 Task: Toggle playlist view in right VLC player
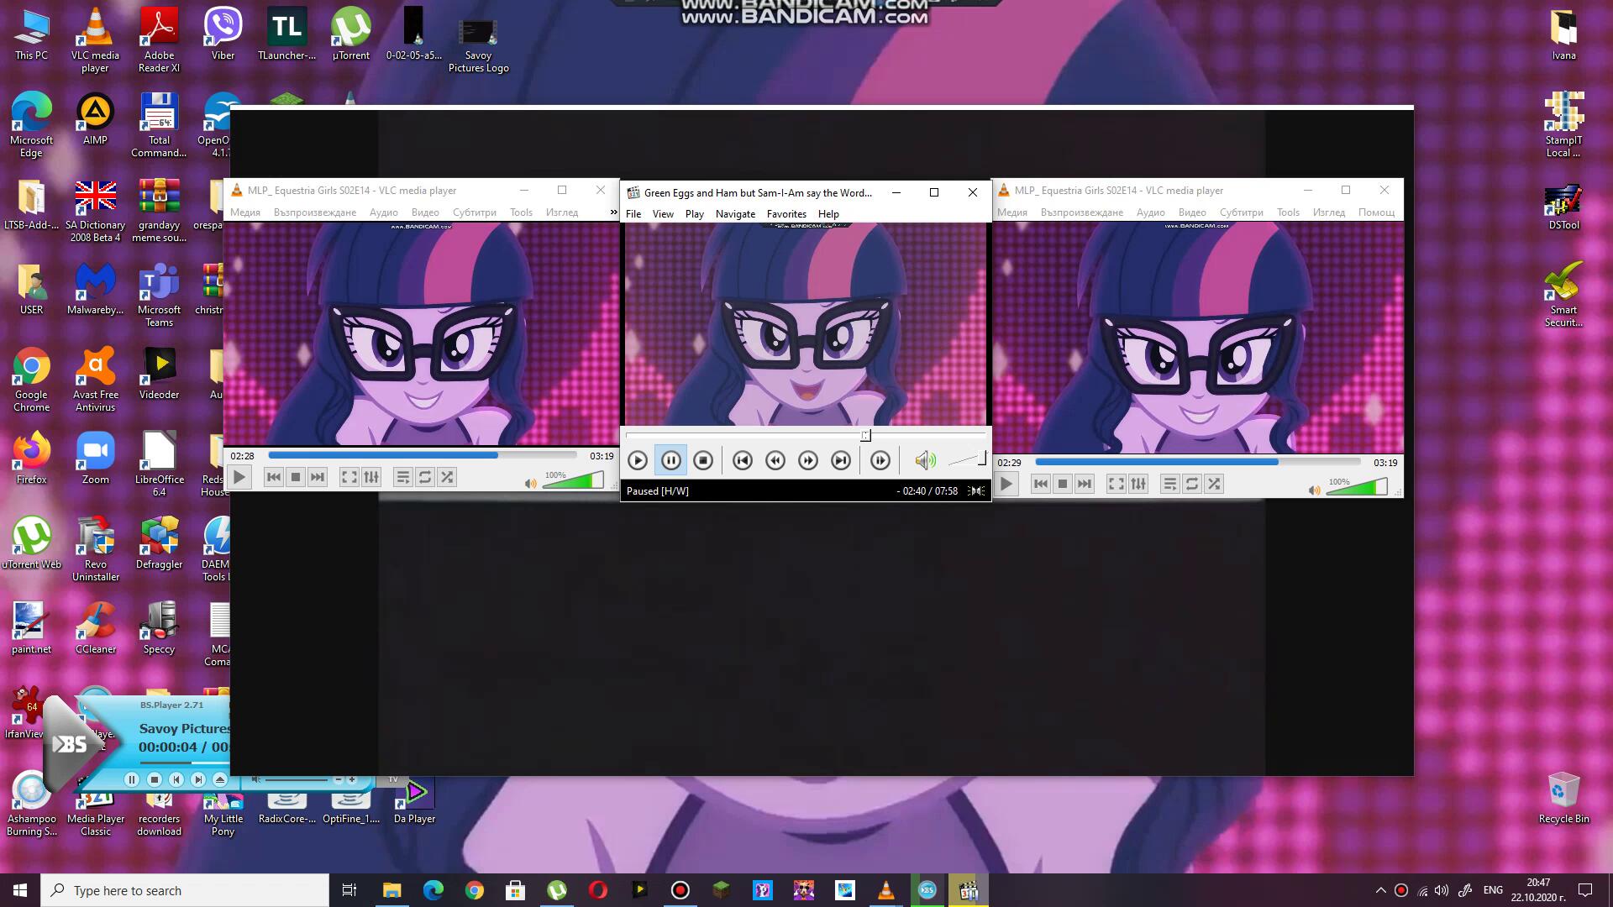[1169, 484]
